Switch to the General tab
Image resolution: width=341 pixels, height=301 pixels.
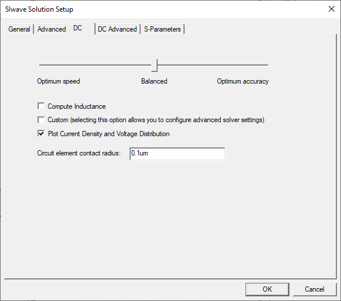(x=19, y=29)
